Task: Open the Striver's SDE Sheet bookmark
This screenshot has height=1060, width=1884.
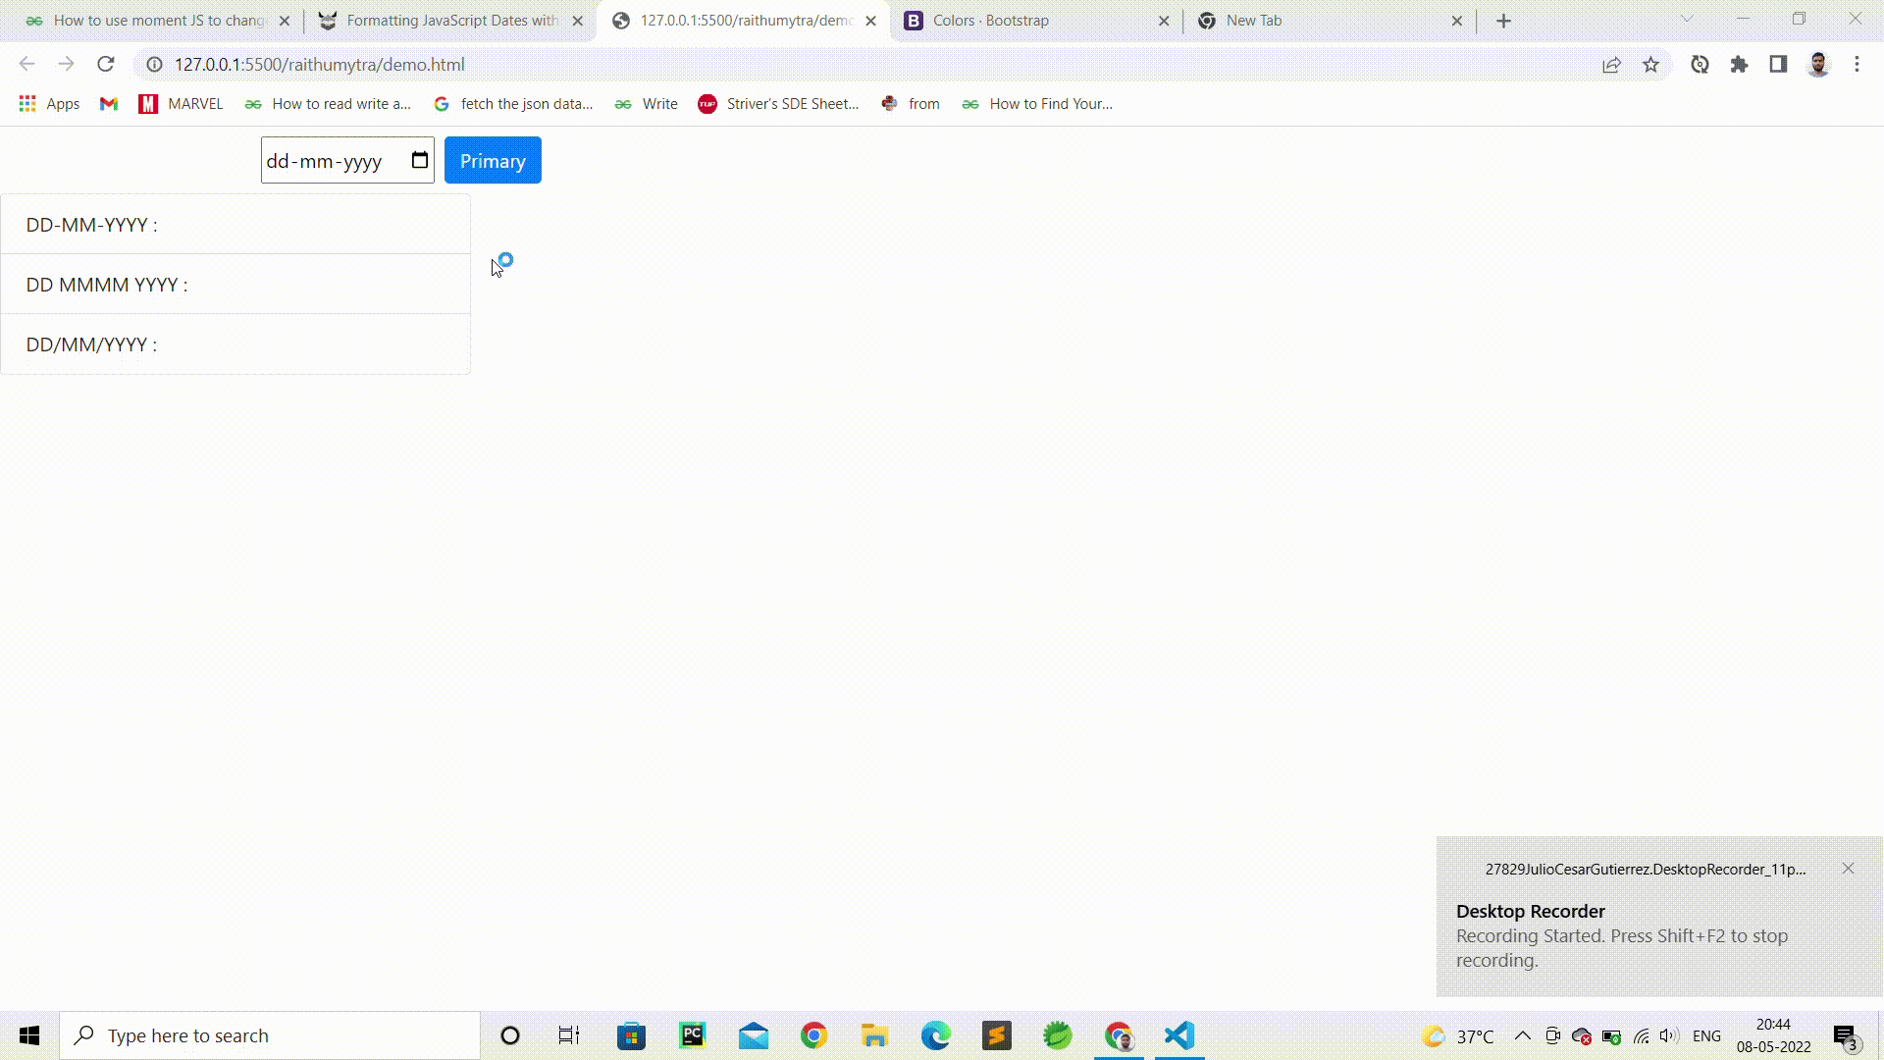Action: click(x=778, y=104)
